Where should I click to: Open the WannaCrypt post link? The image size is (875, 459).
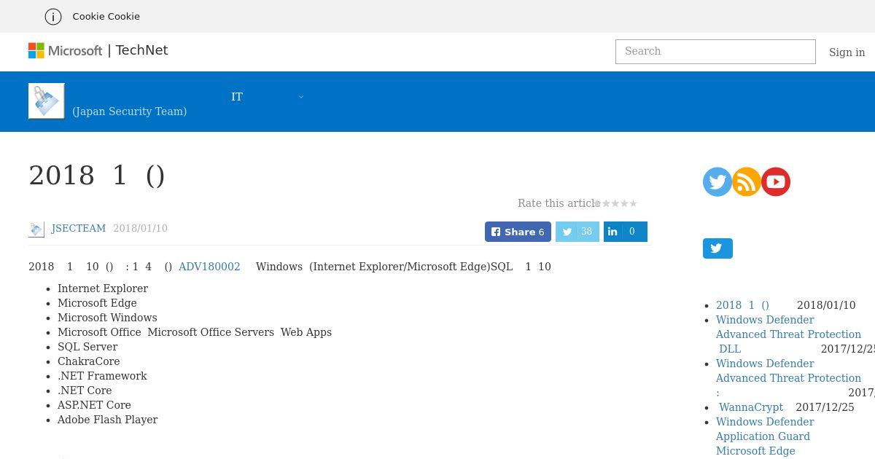coord(751,407)
